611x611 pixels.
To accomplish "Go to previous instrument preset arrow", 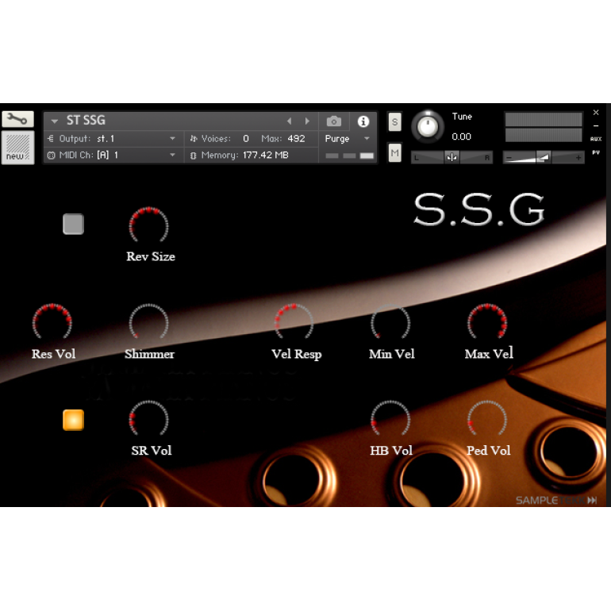I will [289, 121].
